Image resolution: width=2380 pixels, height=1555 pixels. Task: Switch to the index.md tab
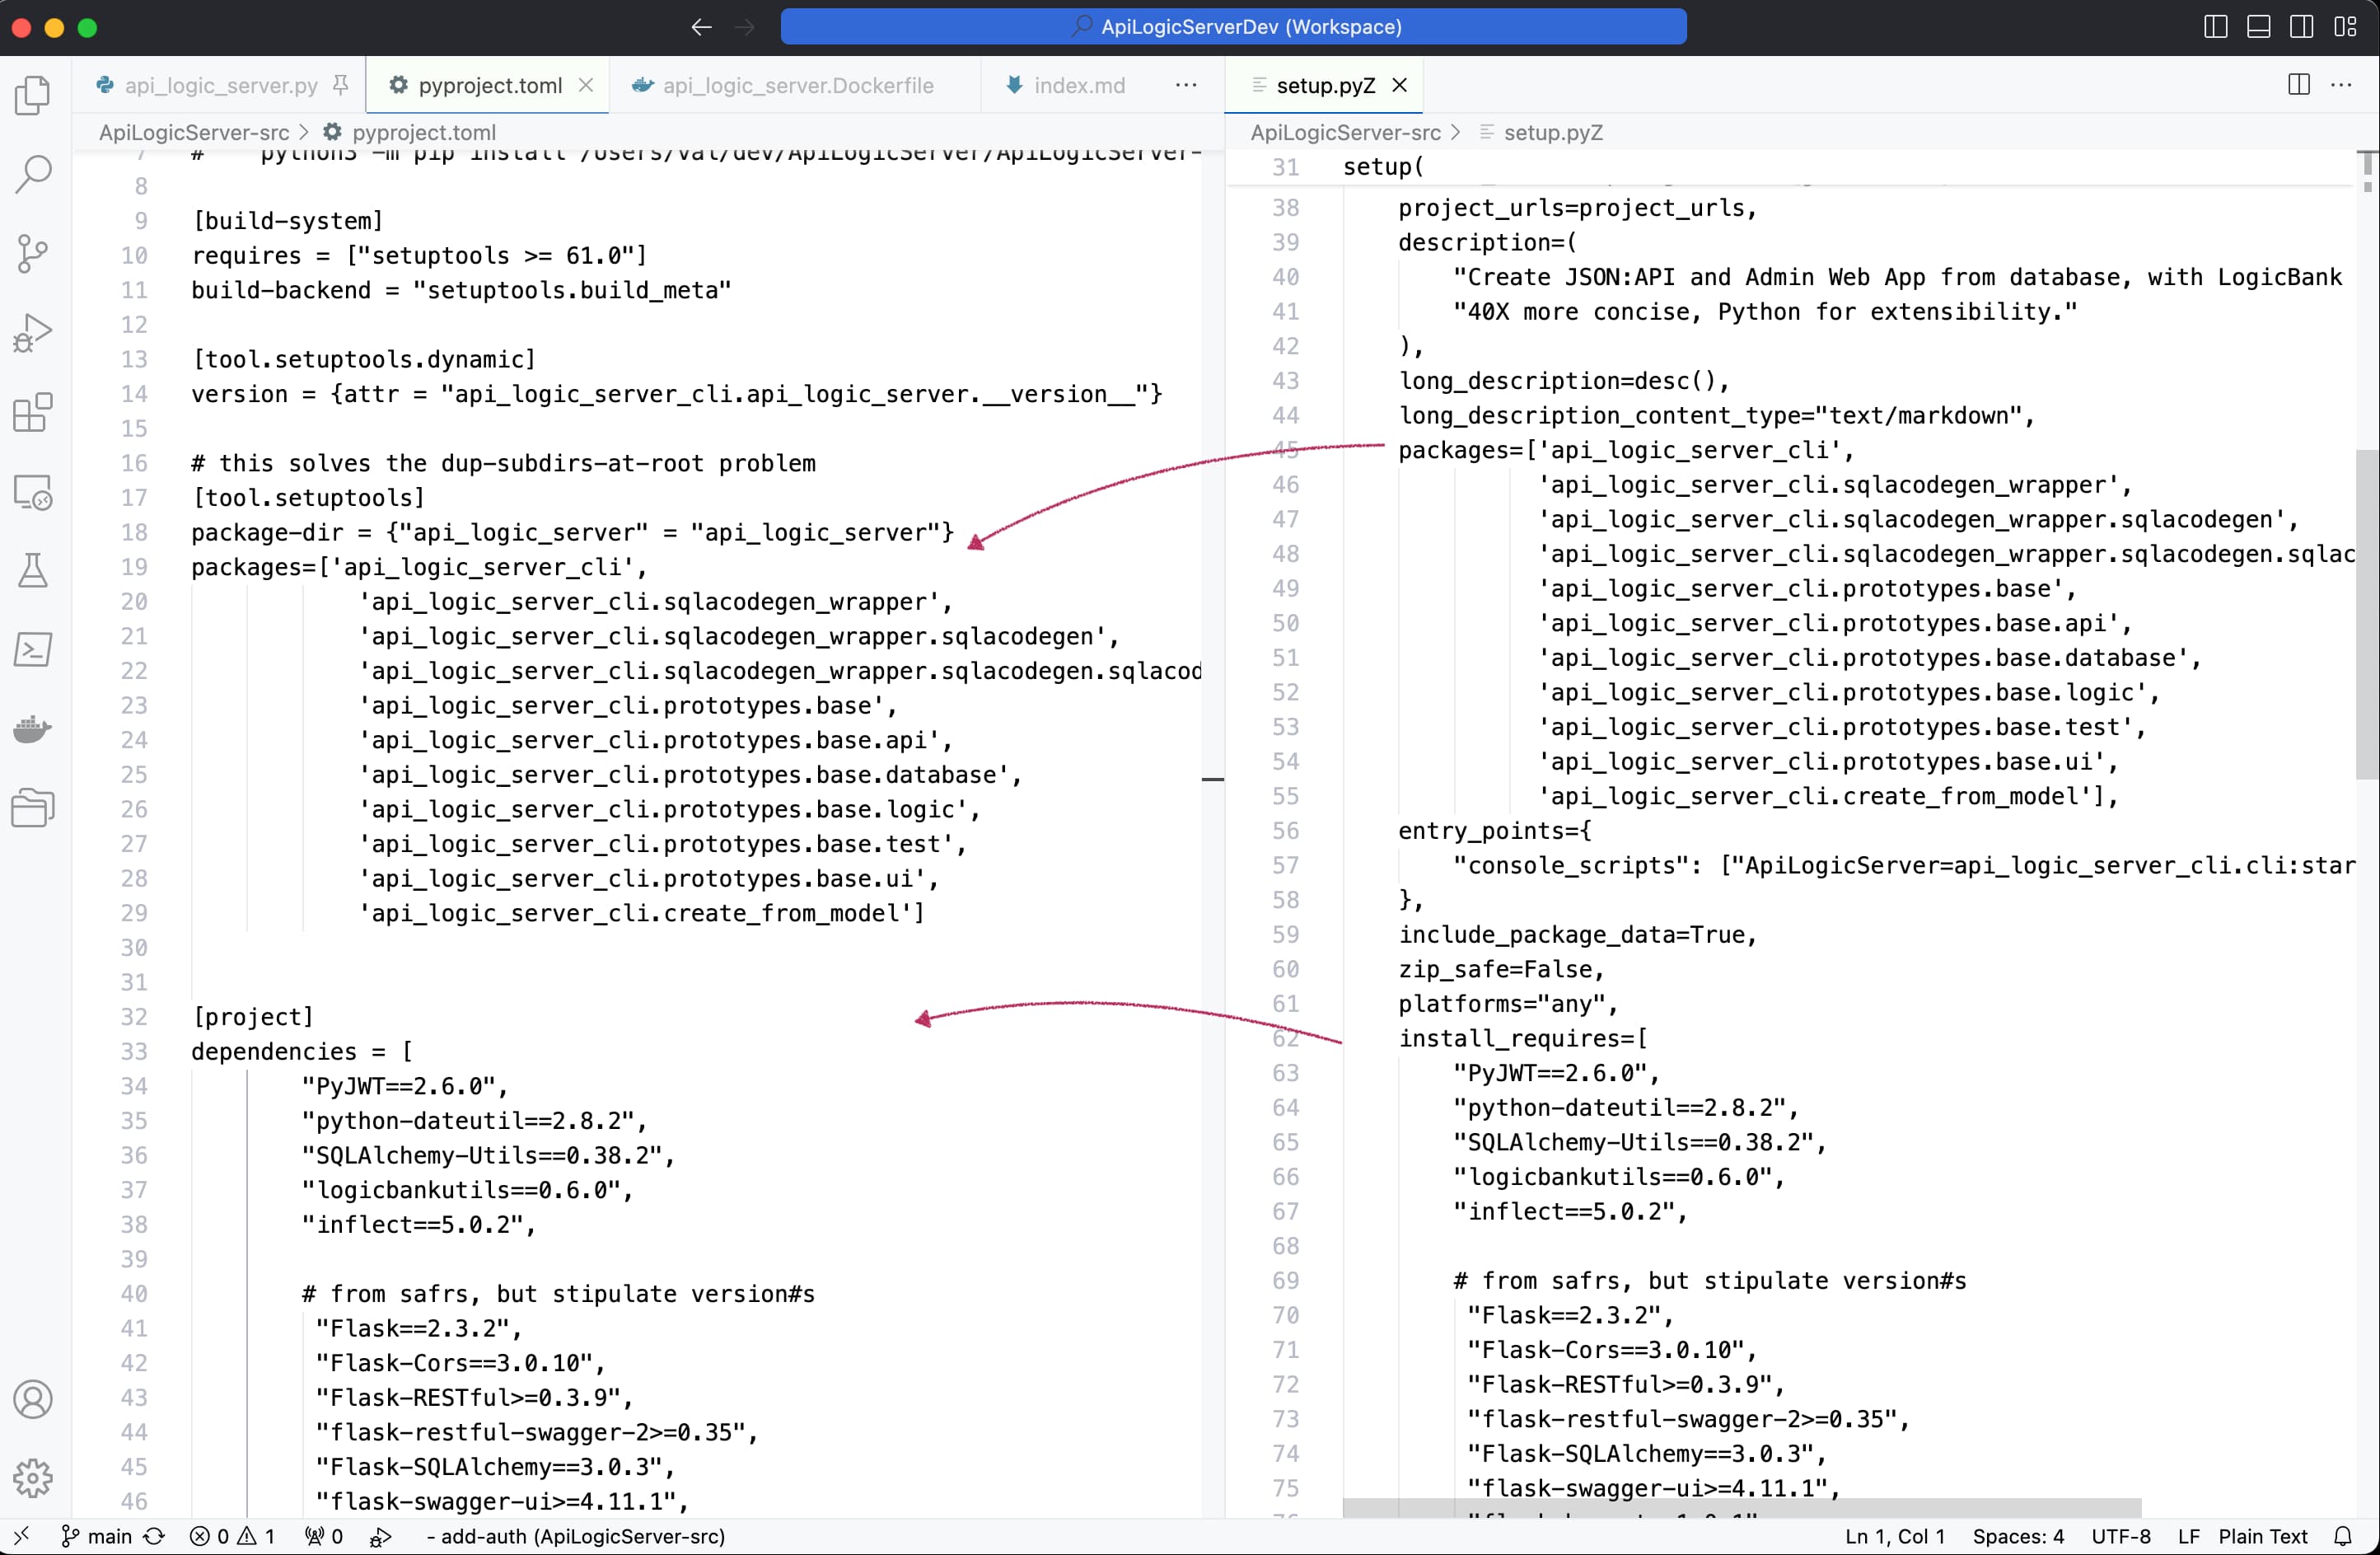pos(1078,85)
